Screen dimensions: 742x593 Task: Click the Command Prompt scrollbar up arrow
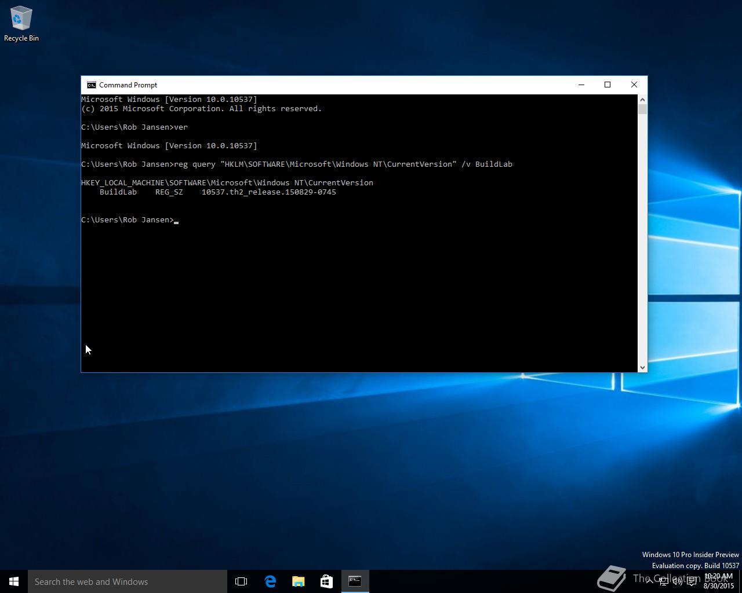pos(642,99)
